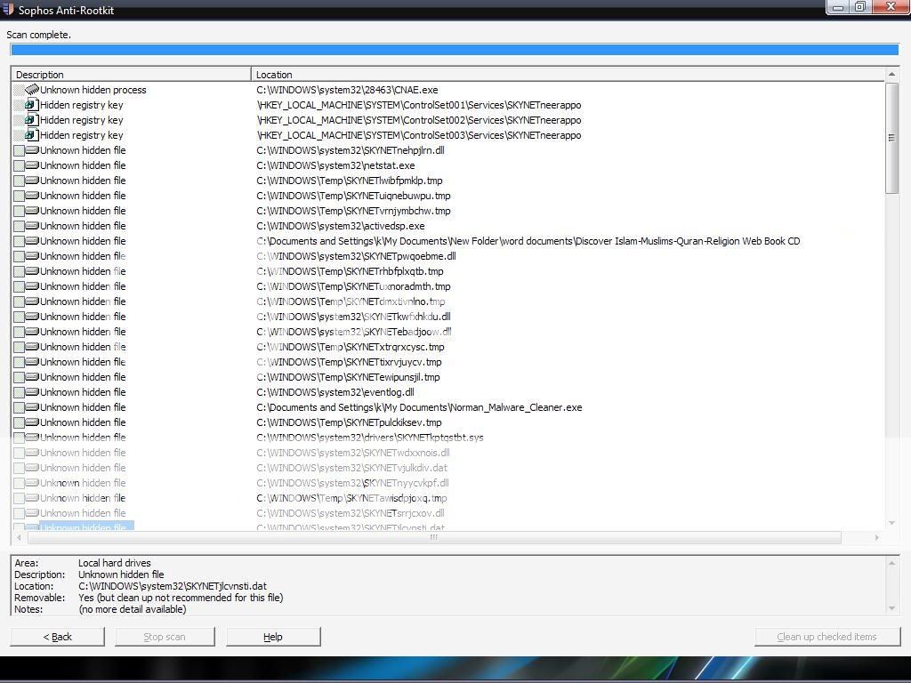Click registry key icon for ControlSet001 row
Screen dimensions: 911x683
click(x=31, y=105)
